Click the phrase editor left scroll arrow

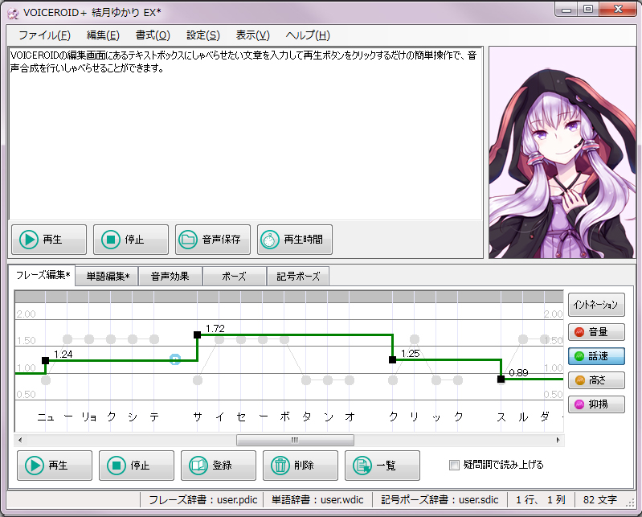[x=19, y=440]
